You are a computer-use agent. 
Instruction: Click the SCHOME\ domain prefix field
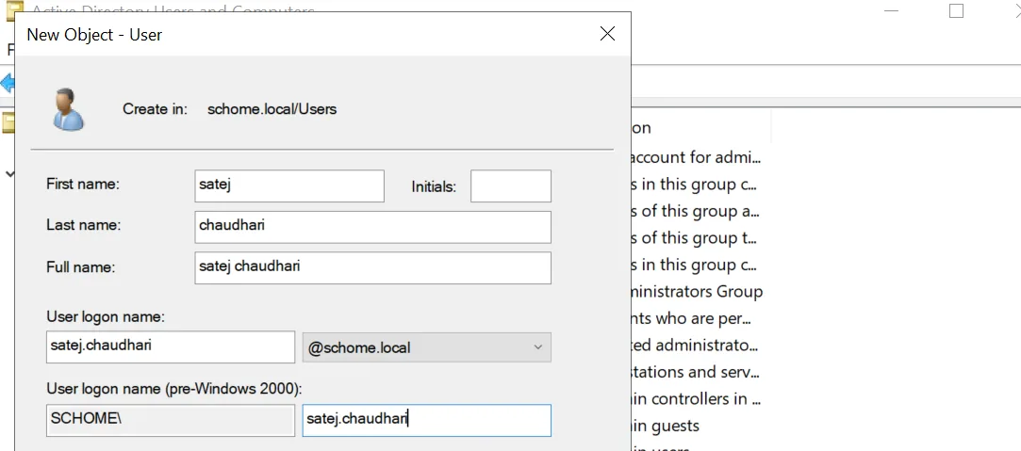(171, 421)
